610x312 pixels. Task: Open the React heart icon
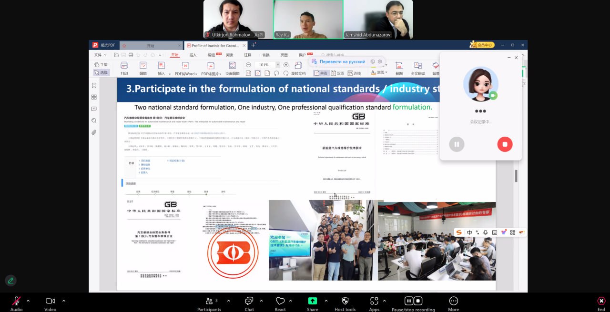[x=280, y=301]
